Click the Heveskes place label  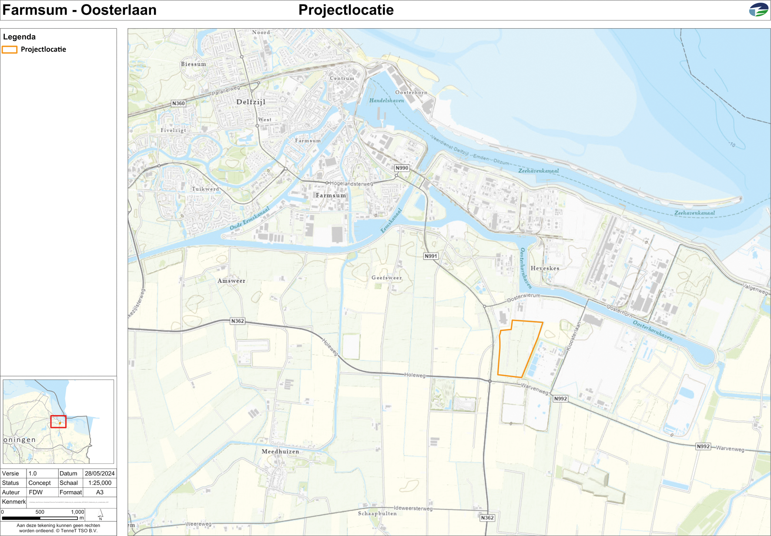point(545,268)
